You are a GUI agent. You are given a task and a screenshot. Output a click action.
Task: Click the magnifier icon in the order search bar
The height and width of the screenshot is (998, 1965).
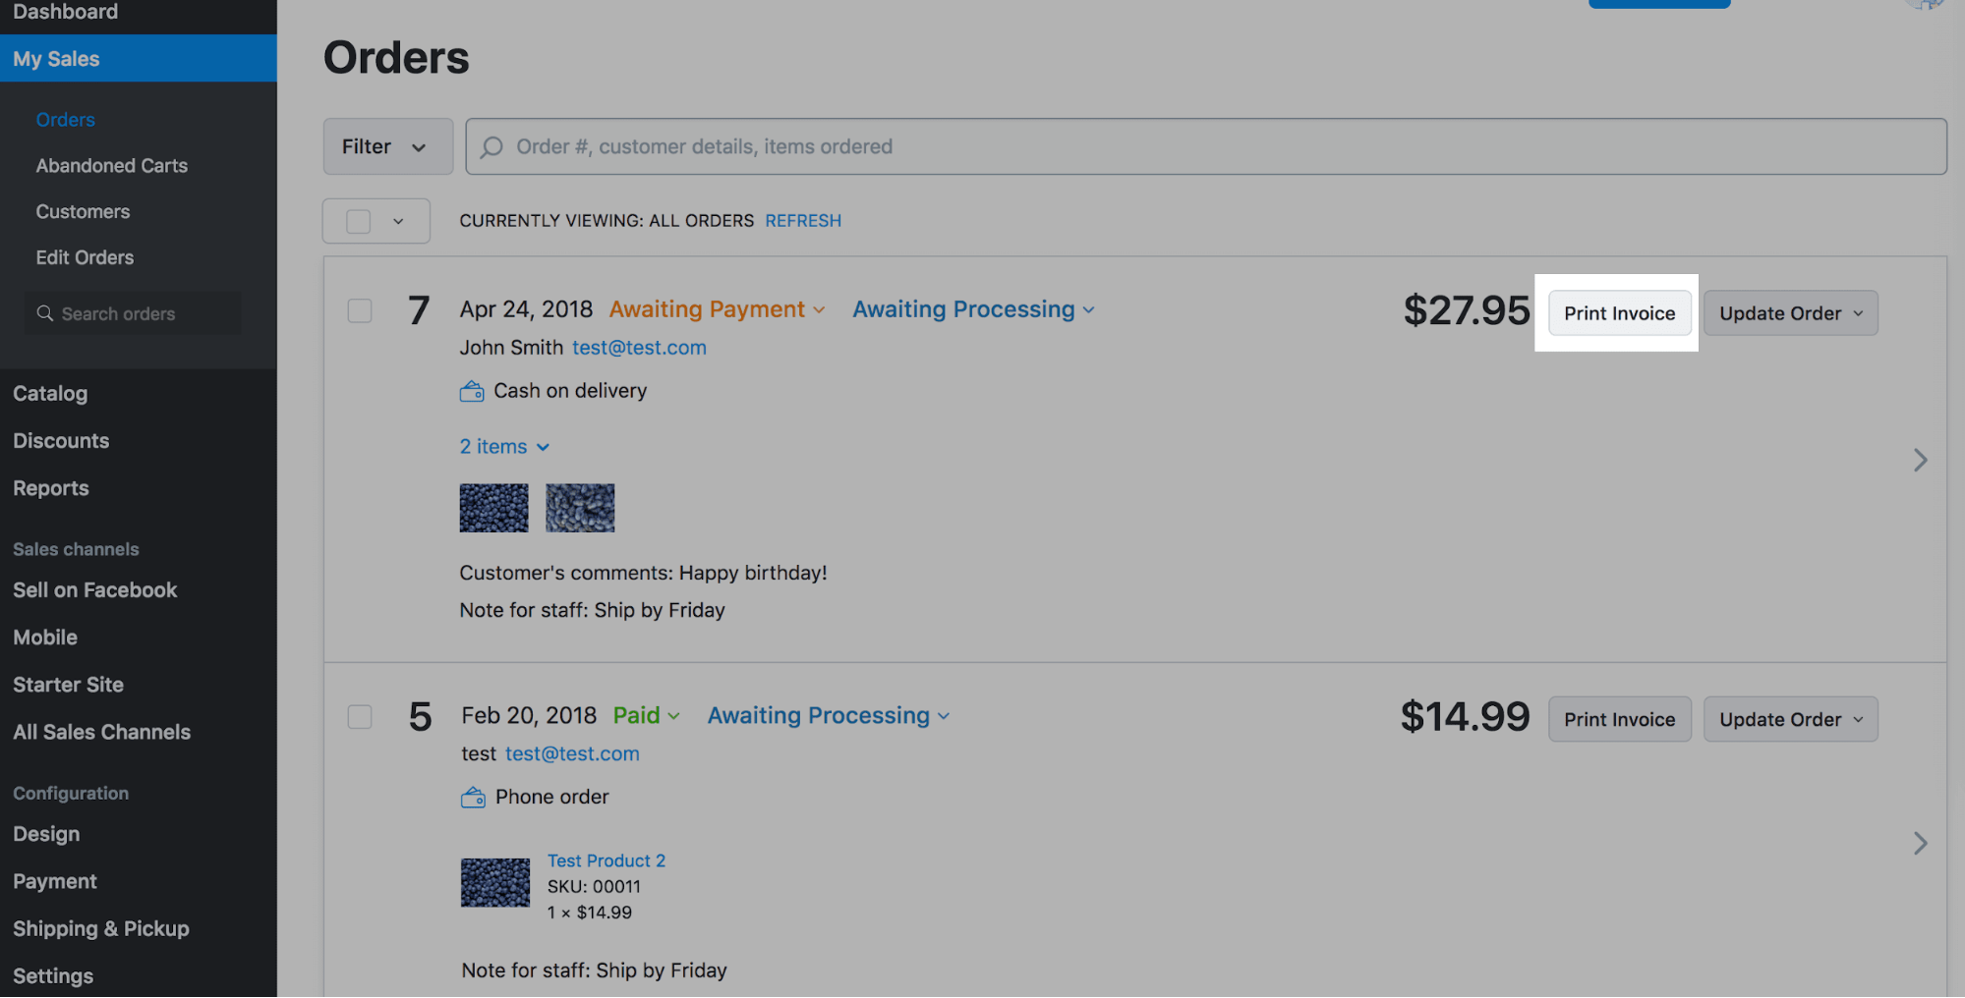[x=491, y=147]
